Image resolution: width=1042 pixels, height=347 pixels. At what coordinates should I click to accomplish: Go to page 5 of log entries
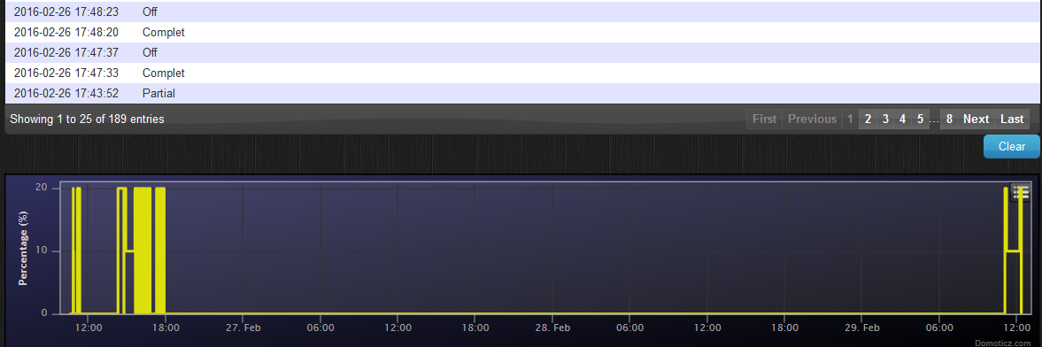pyautogui.click(x=920, y=119)
